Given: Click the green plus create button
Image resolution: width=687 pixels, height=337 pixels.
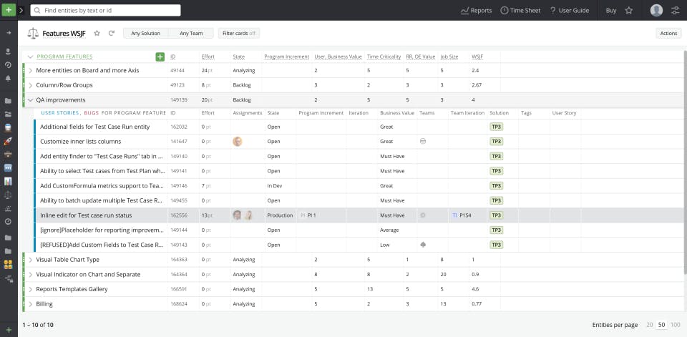Looking at the screenshot, I should tap(9, 10).
